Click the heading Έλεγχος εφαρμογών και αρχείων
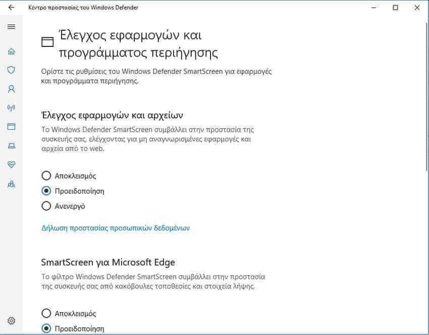The image size is (429, 335). pos(112,115)
